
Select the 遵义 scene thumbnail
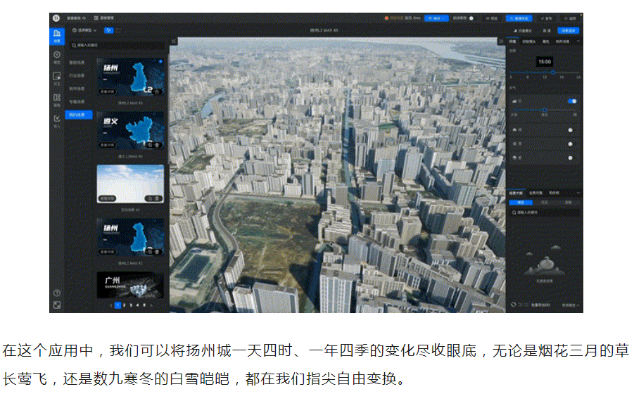(130, 130)
